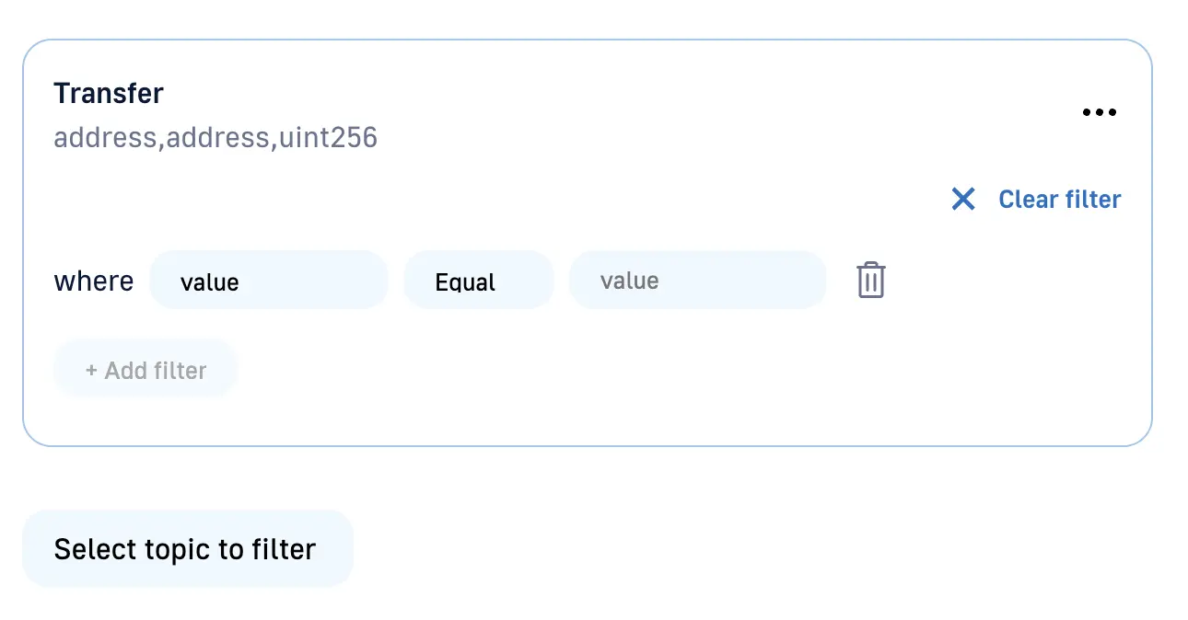Open the three-dot more options menu

(x=1099, y=113)
